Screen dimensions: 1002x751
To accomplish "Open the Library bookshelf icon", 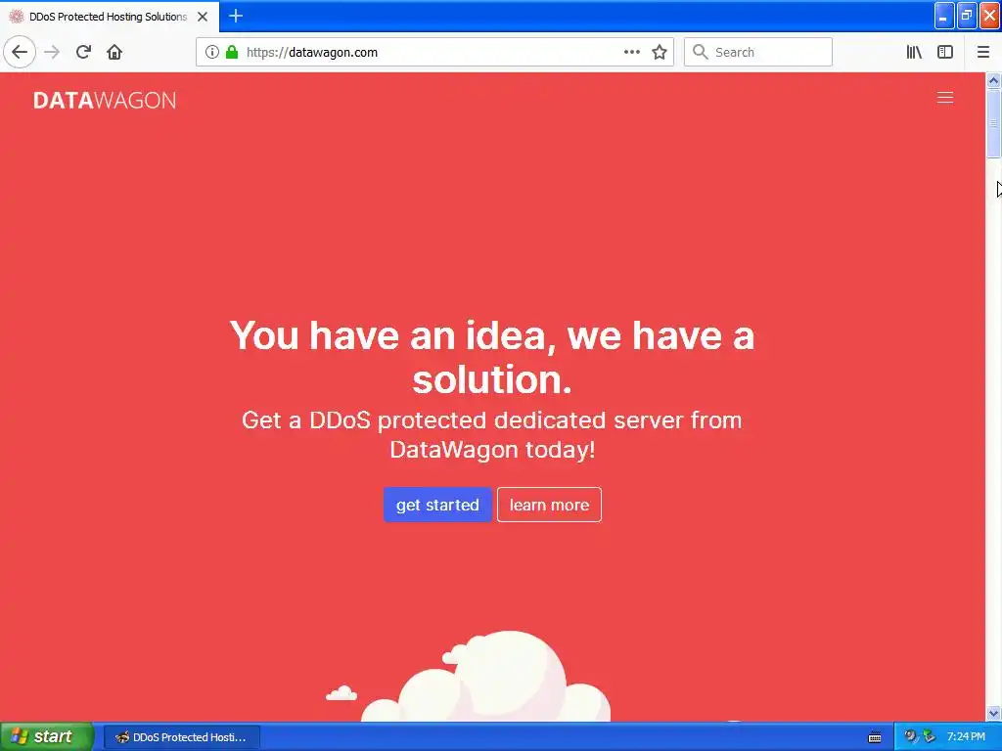I will 914,53.
